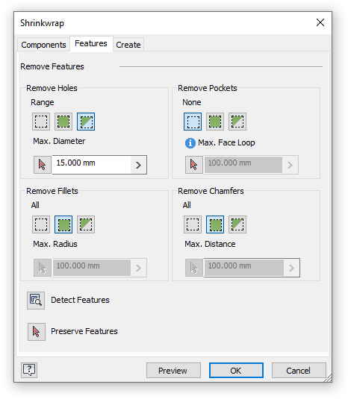Select None option under Remove Holes
This screenshot has height=399, width=348.
(41, 122)
